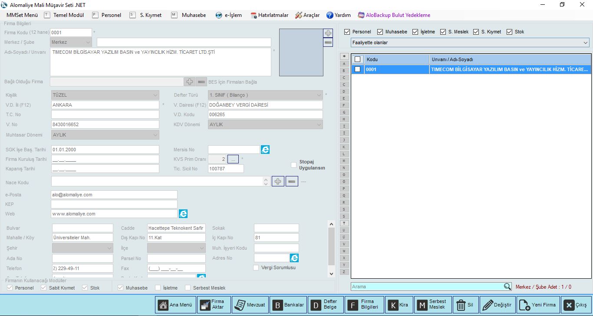This screenshot has height=316, width=593.
Task: Sort by the Unvanı / Adı-Soyadı column header
Action: [511, 59]
